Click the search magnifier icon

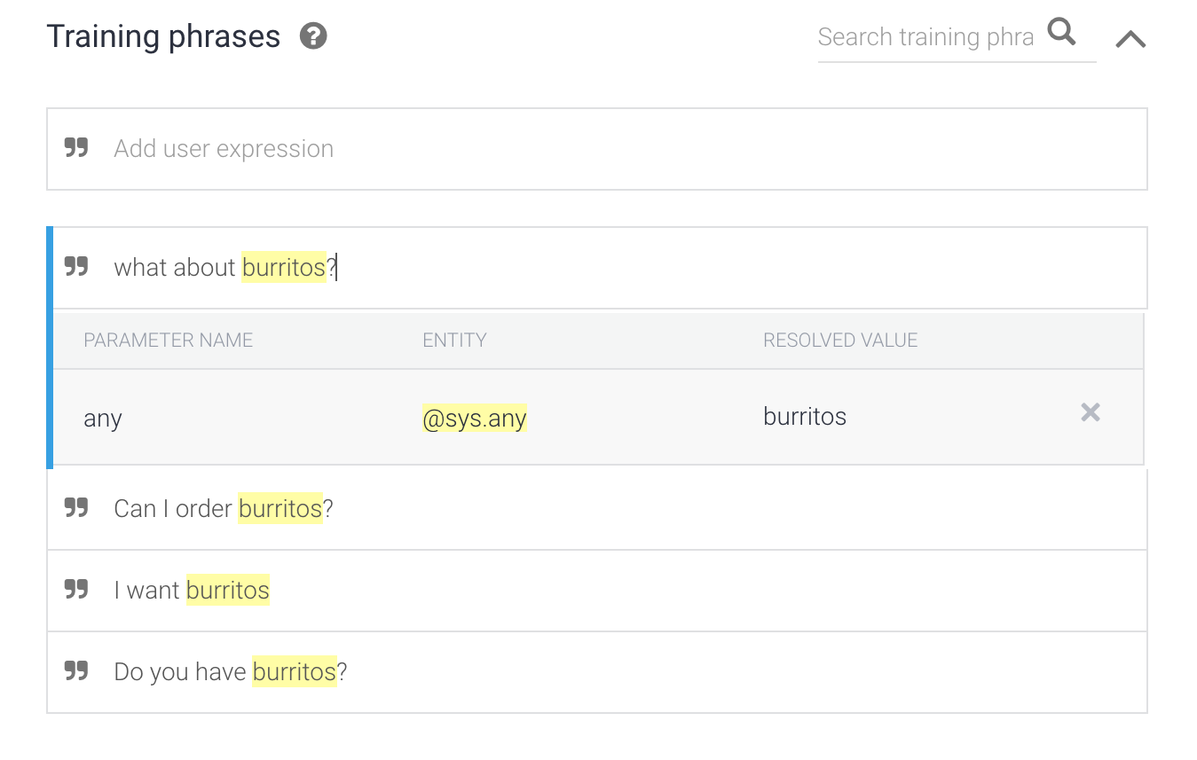1061,34
